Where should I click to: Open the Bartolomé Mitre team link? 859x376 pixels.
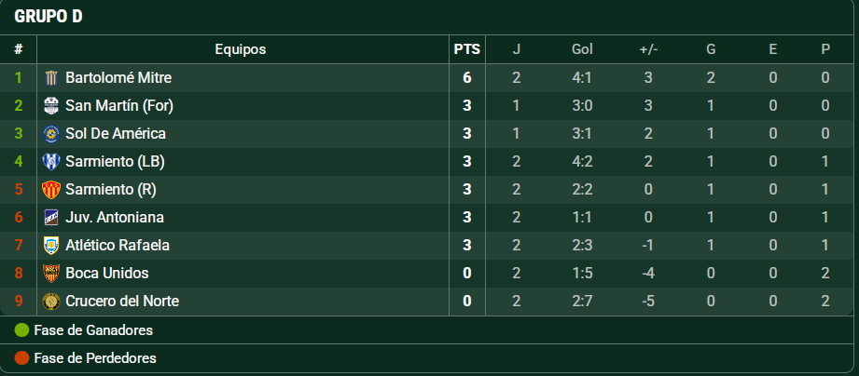(118, 78)
